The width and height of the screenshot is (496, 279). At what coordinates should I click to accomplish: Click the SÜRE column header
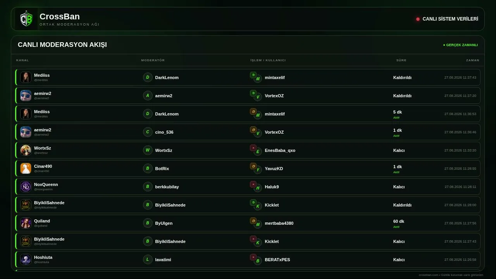pyautogui.click(x=401, y=60)
